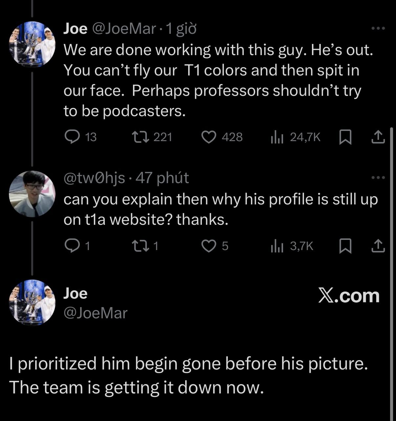Reply to Joe's first tweet
Screen dimensions: 396x421
point(70,137)
